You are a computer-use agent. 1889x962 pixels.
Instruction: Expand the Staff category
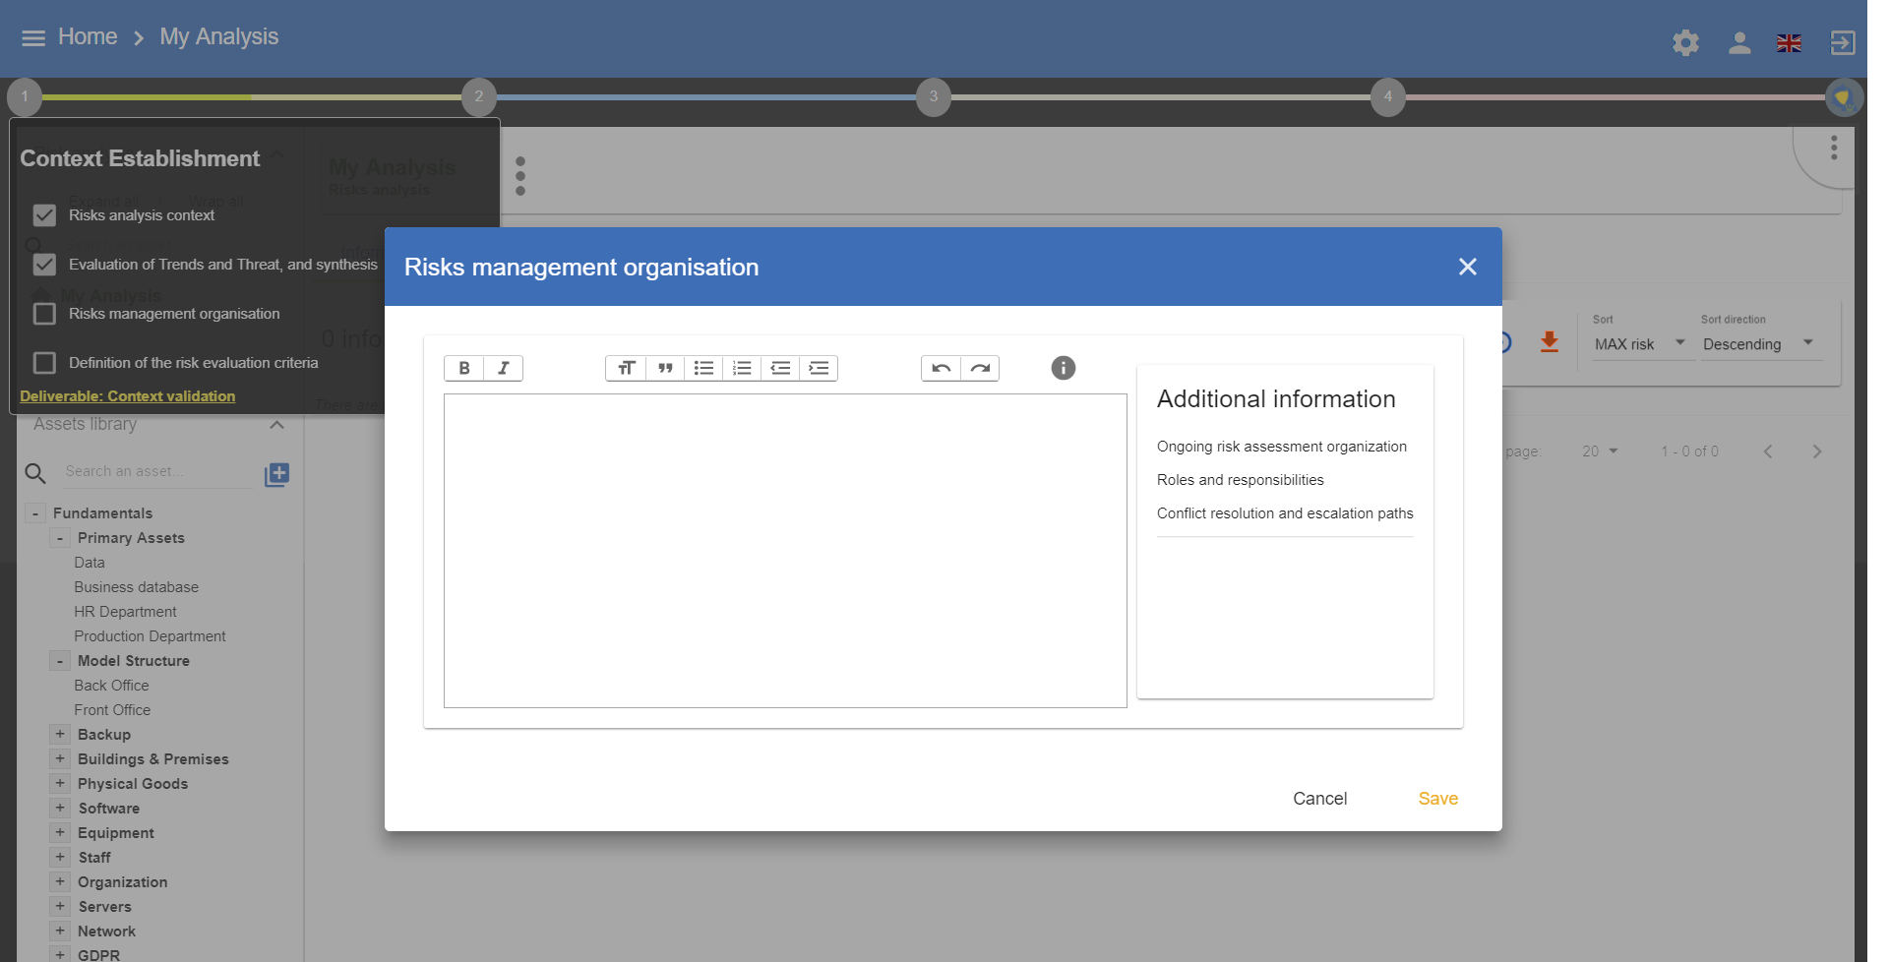click(x=60, y=857)
